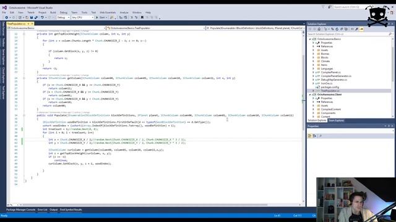This screenshot has width=396, height=222.
Task: Toggle Preview Selected Items in Solution Explorer
Action: tap(361, 29)
